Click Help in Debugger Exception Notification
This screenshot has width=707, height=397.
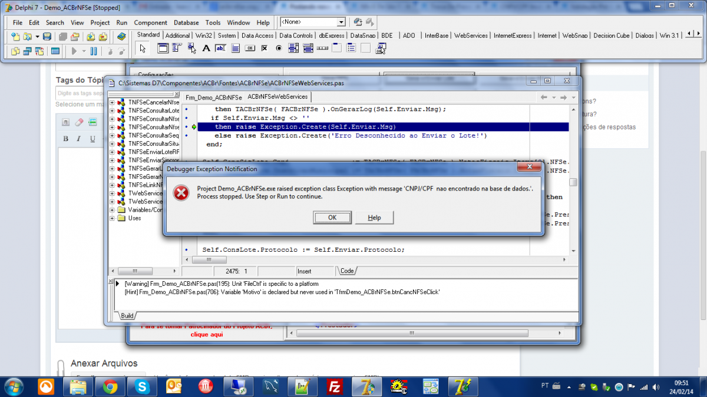(374, 218)
